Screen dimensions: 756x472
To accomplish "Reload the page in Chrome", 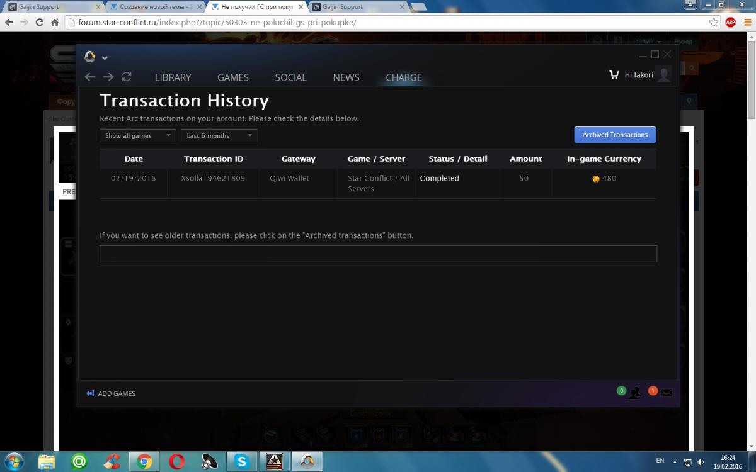I will click(x=40, y=22).
